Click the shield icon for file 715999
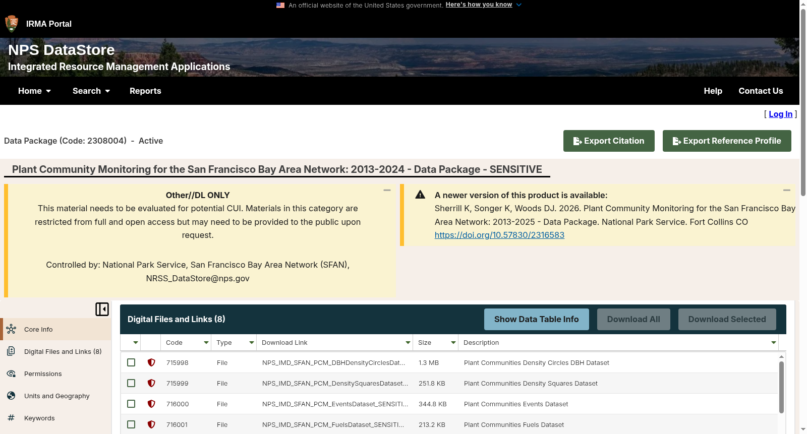 (x=151, y=383)
